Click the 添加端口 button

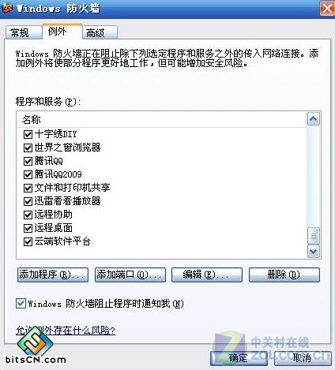[130, 275]
